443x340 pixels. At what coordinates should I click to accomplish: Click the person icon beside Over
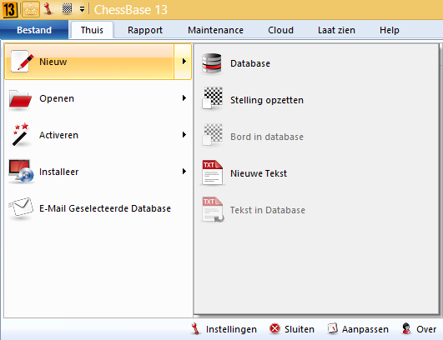[406, 328]
